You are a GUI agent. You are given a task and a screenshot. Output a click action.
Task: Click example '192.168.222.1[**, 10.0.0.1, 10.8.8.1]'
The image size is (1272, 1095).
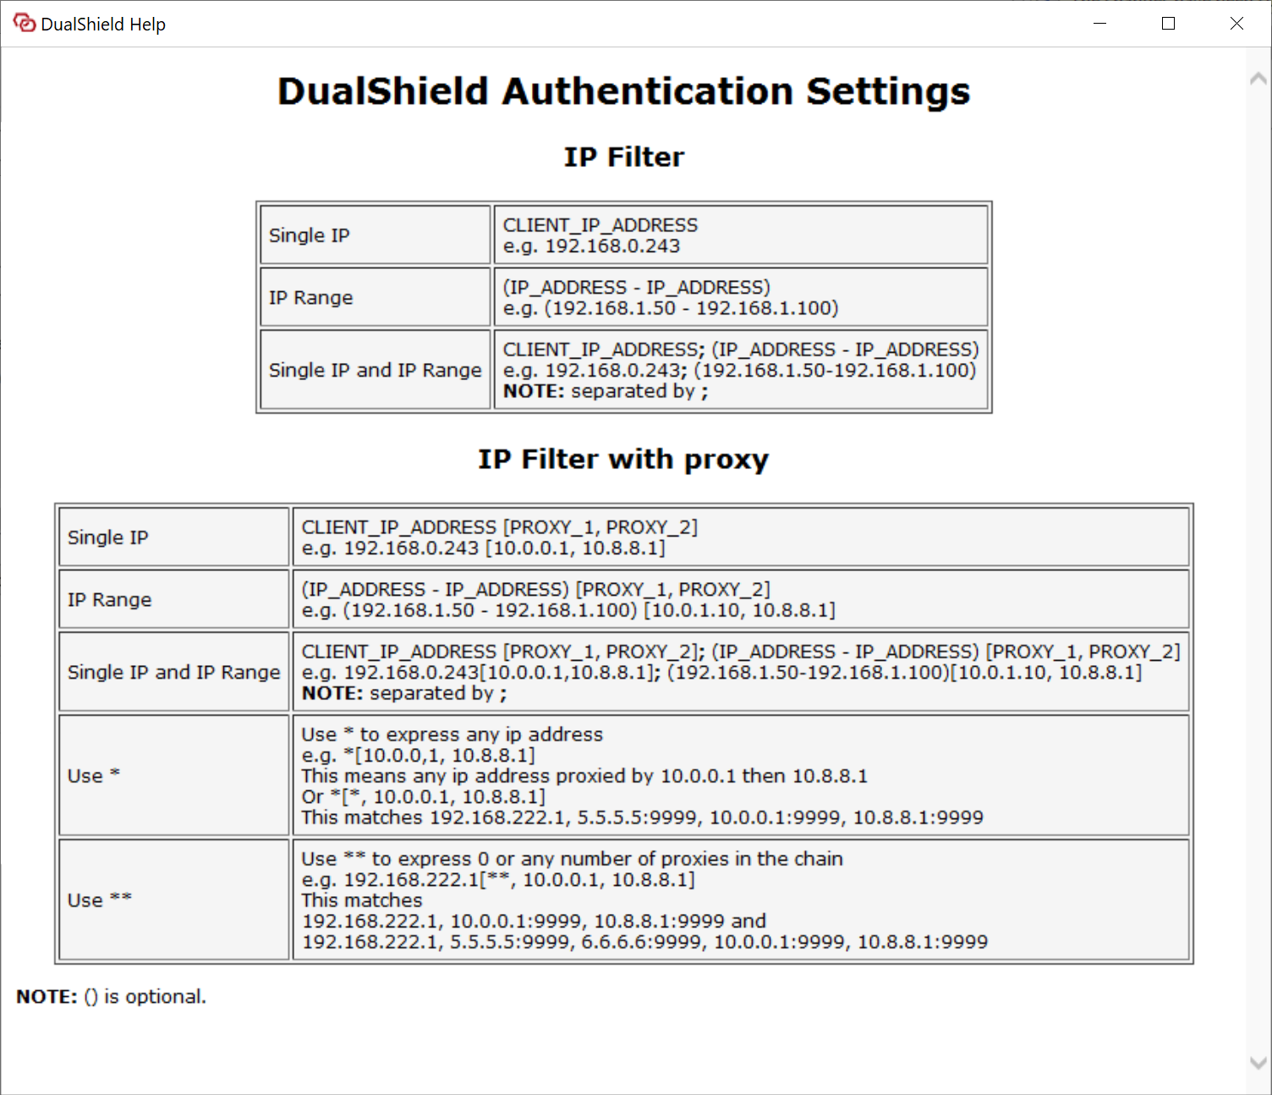[519, 880]
